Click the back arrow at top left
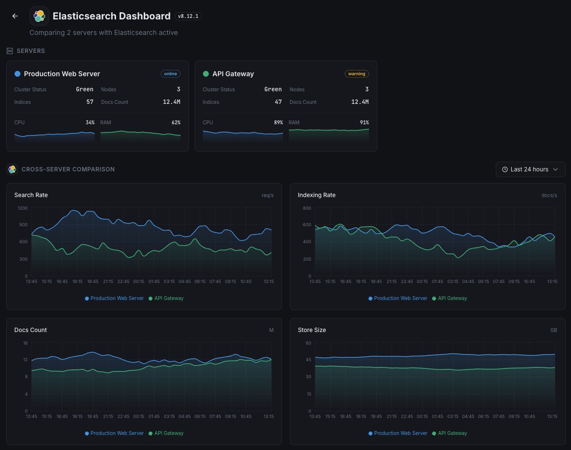This screenshot has width=571, height=450. (x=15, y=16)
